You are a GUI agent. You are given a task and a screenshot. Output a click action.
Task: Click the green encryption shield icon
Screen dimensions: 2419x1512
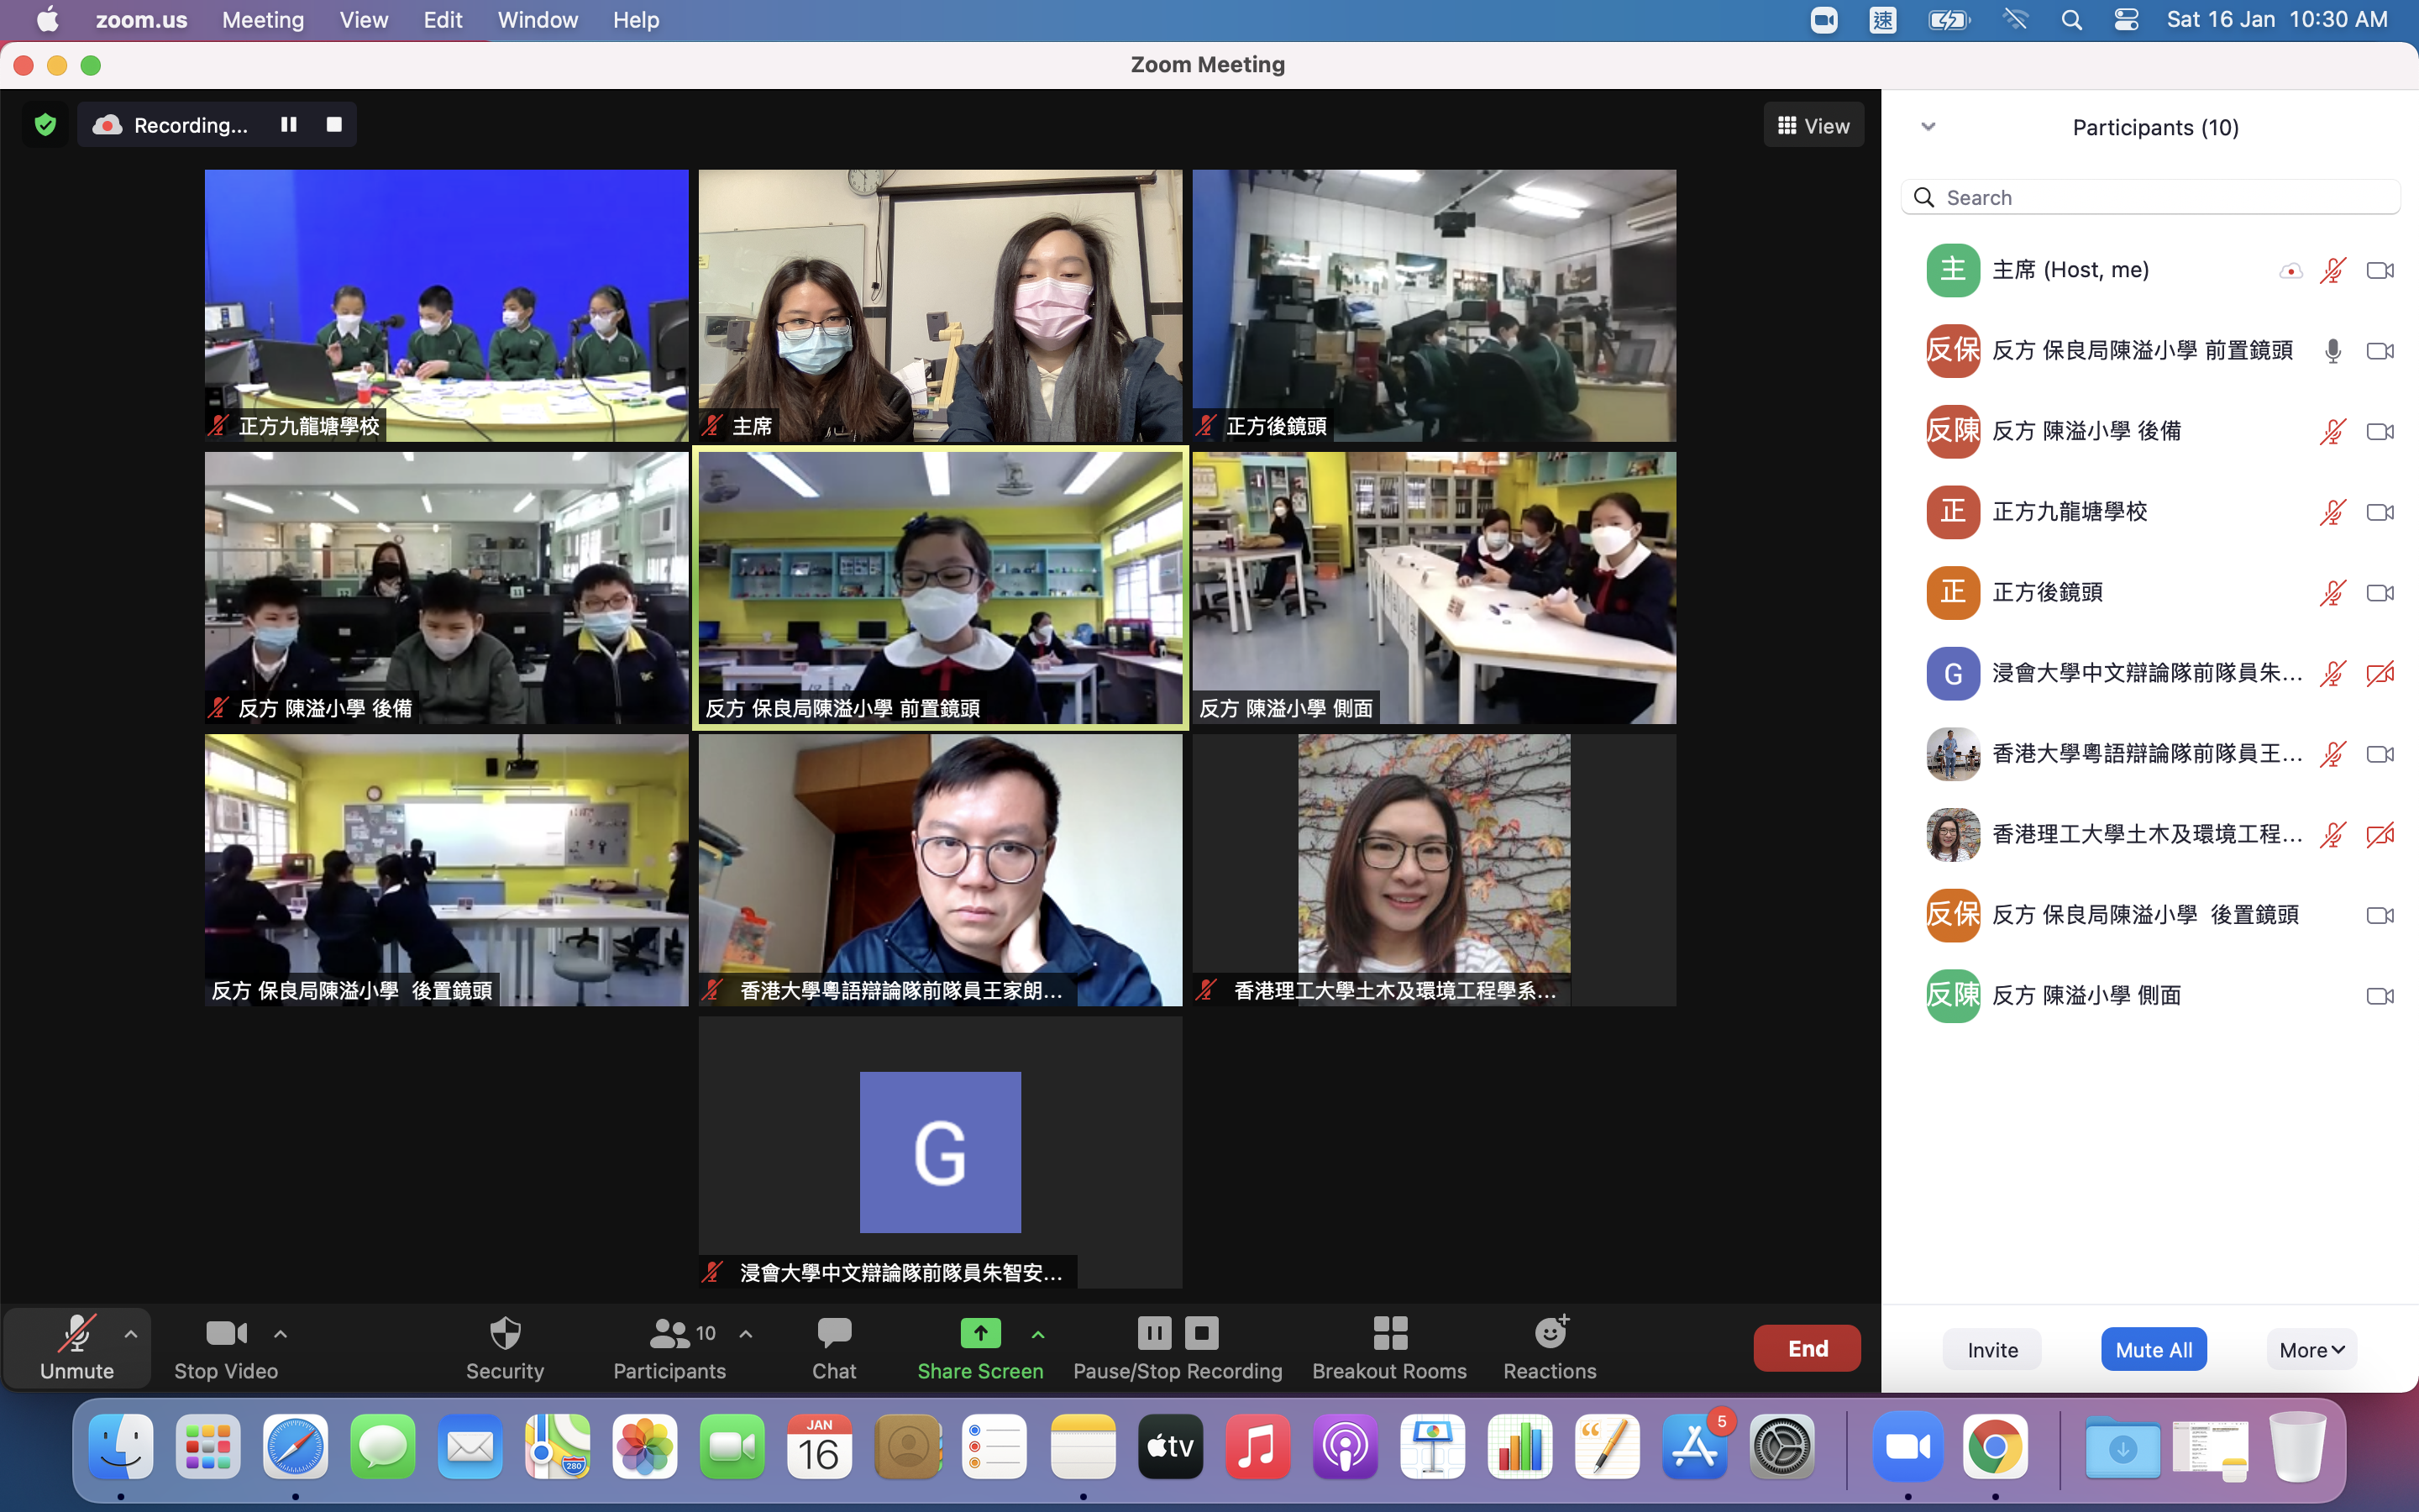[45, 125]
